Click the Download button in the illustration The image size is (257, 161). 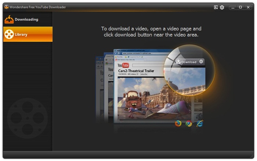point(187,62)
